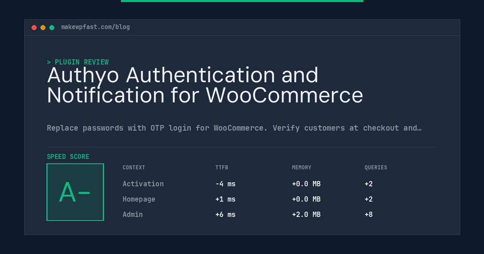Click the Authyo Authentication and Notification title
484x254 pixels.
(205, 85)
